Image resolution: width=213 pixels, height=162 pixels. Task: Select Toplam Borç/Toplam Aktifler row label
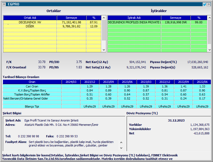32,94
